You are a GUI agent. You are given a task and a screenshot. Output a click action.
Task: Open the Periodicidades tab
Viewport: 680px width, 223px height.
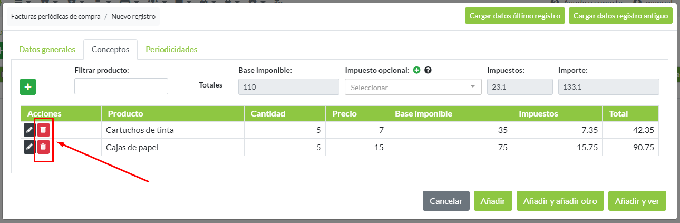(171, 50)
